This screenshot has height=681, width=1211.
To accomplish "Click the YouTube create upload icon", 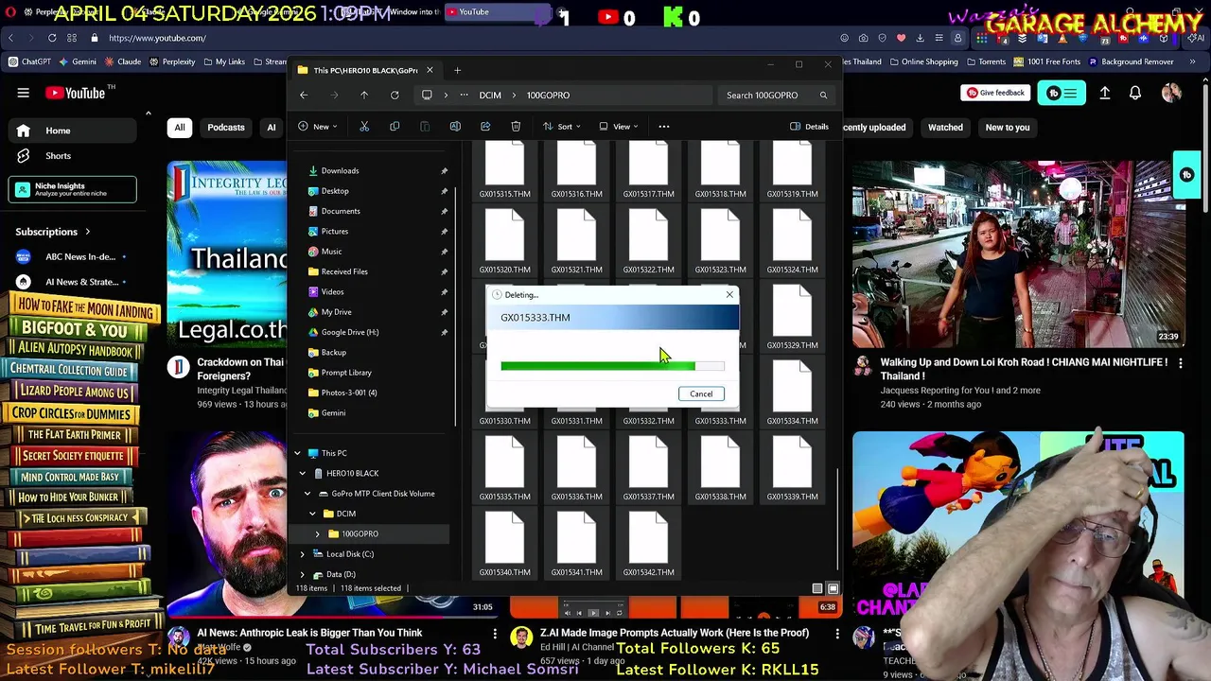I will click(1105, 93).
